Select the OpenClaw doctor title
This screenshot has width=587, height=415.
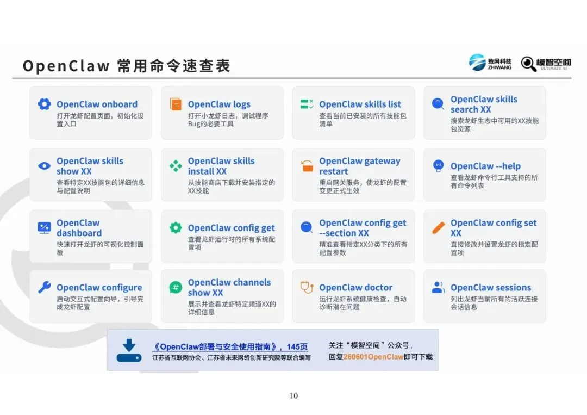355,287
